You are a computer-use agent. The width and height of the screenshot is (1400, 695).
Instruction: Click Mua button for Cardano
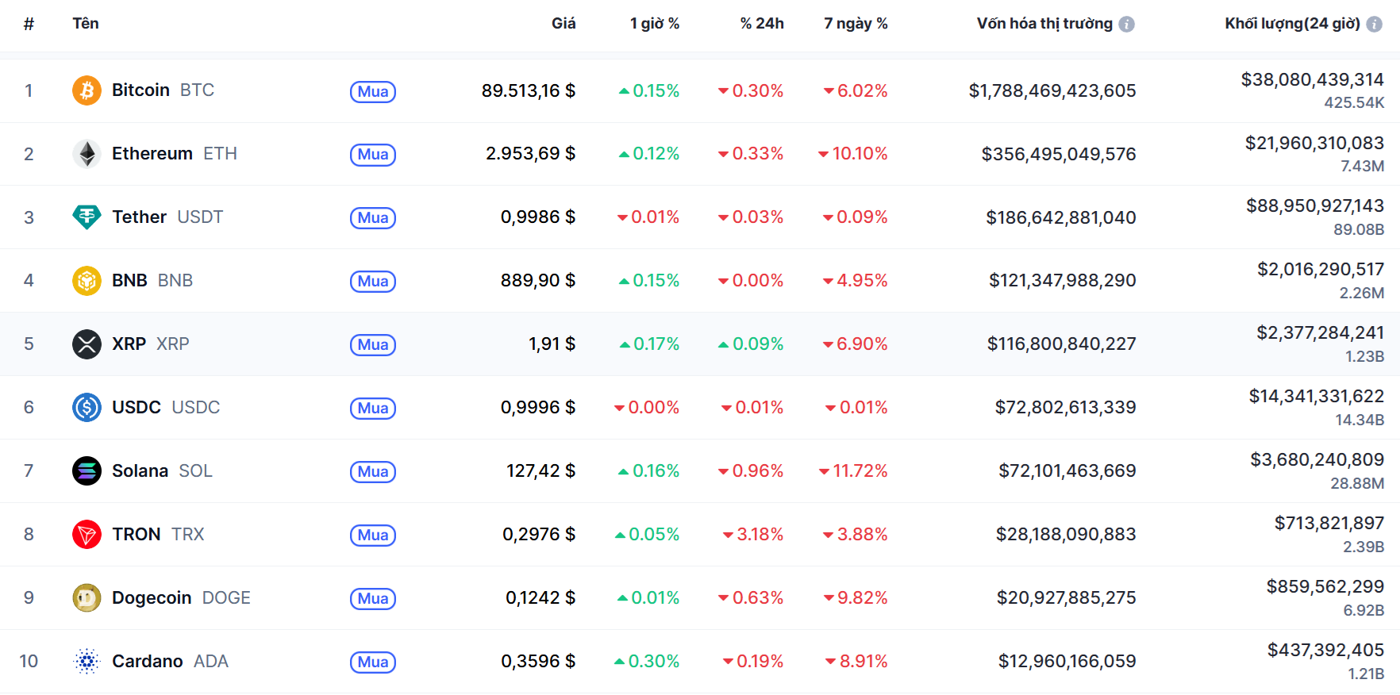(373, 662)
